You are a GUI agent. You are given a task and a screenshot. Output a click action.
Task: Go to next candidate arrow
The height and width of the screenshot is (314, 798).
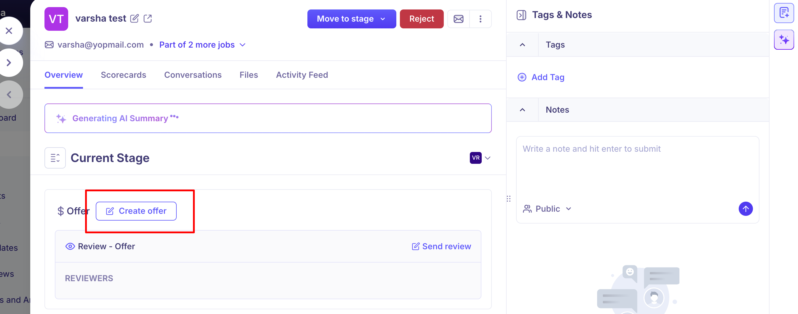pos(9,63)
